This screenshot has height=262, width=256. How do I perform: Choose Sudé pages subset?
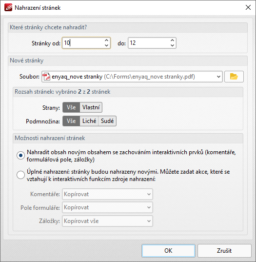[x=107, y=121]
